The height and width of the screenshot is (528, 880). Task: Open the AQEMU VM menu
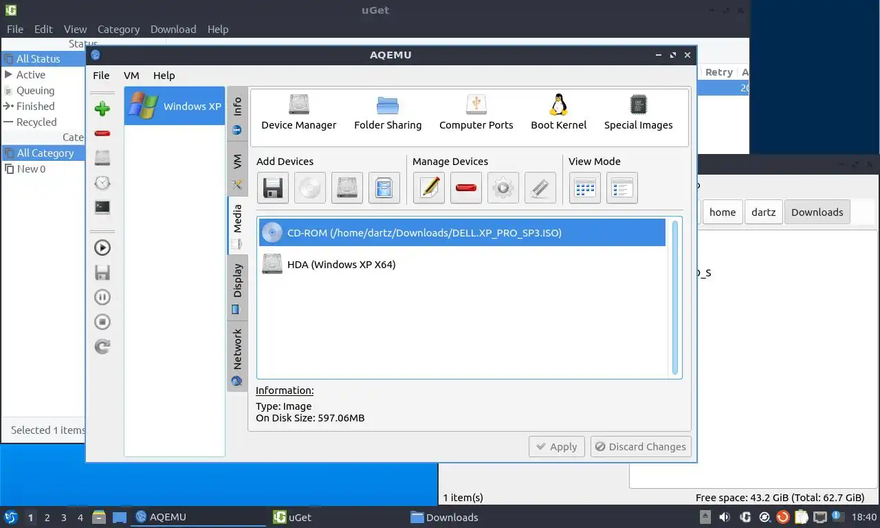(x=131, y=76)
